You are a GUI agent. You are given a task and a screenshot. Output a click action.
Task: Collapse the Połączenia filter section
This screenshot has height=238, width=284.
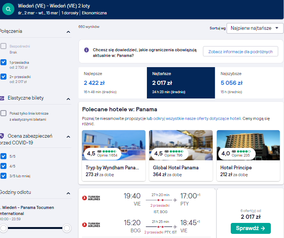point(68,32)
